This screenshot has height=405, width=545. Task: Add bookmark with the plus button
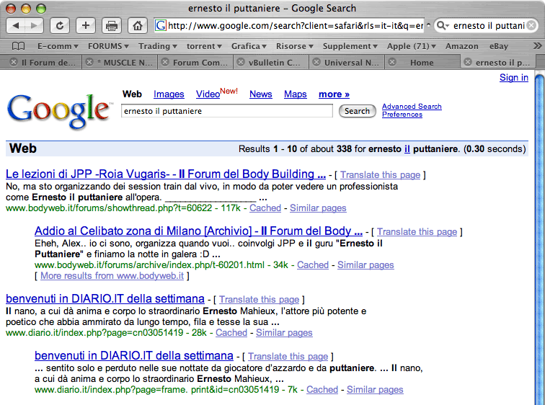(x=86, y=26)
